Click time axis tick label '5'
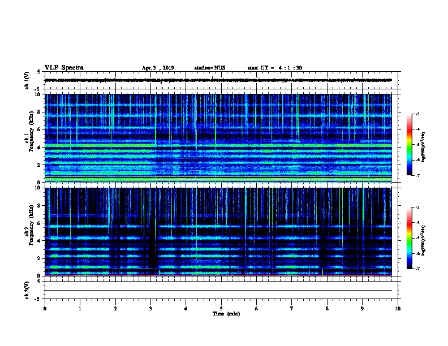Image resolution: width=448 pixels, height=346 pixels. [221, 309]
